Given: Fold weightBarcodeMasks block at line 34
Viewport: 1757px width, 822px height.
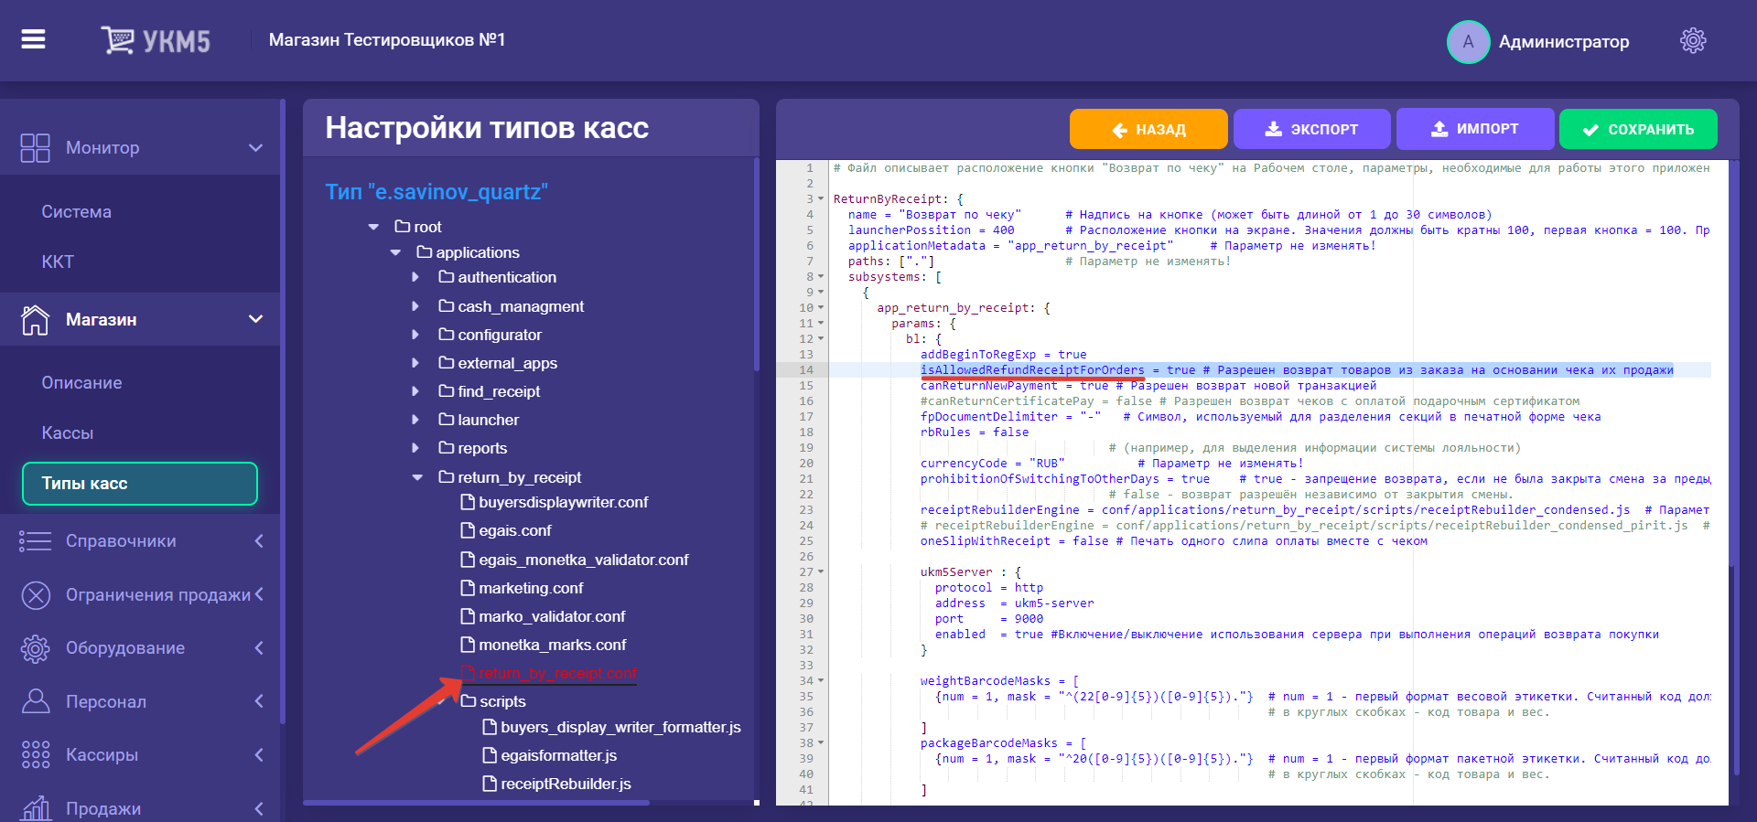Looking at the screenshot, I should coord(821,681).
